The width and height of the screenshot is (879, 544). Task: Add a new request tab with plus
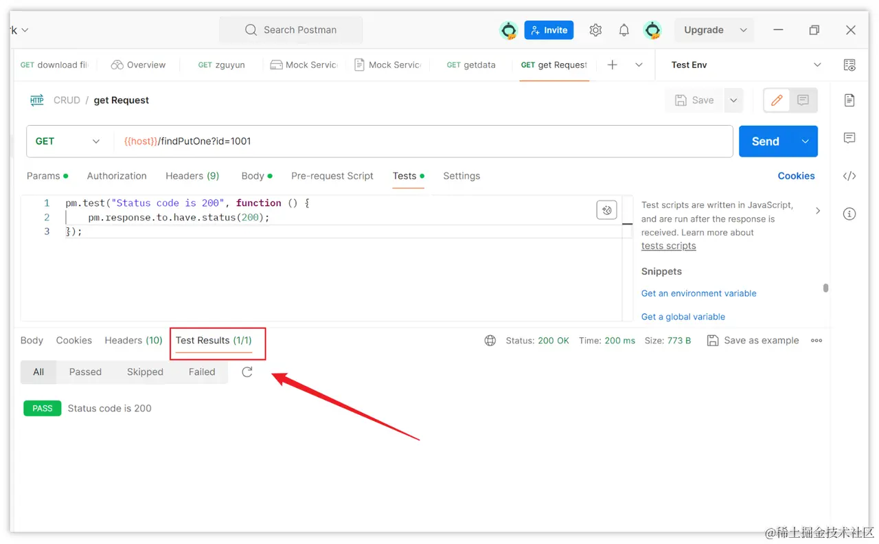point(613,65)
